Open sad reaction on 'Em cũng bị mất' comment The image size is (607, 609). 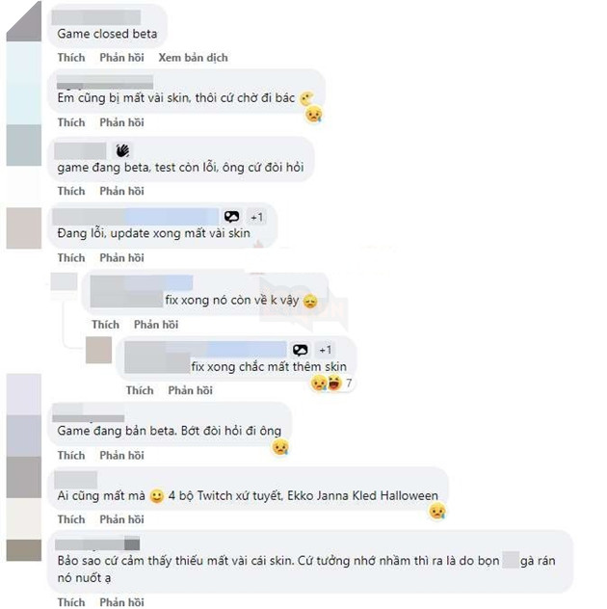tap(314, 114)
